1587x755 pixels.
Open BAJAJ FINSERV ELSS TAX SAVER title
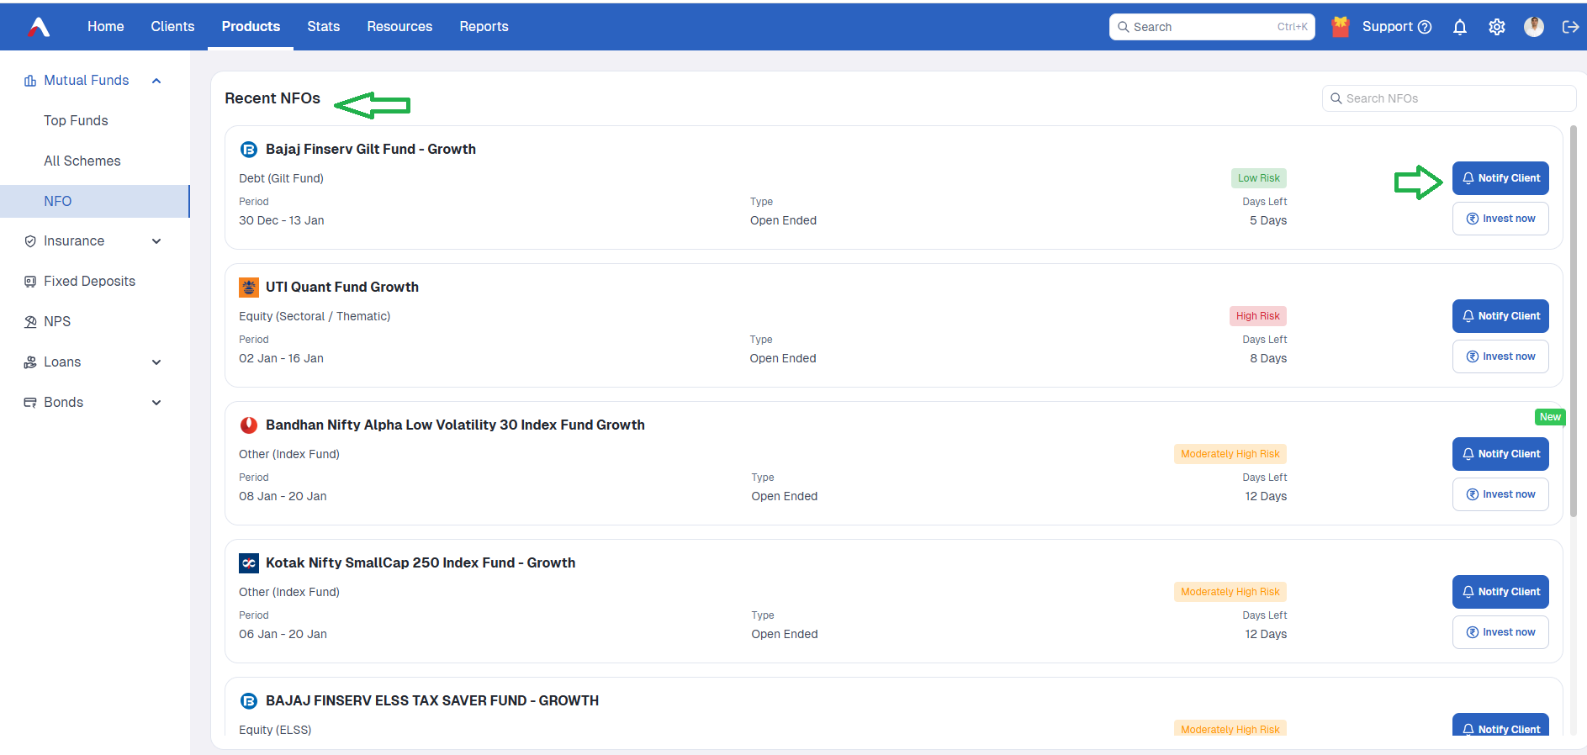[432, 701]
